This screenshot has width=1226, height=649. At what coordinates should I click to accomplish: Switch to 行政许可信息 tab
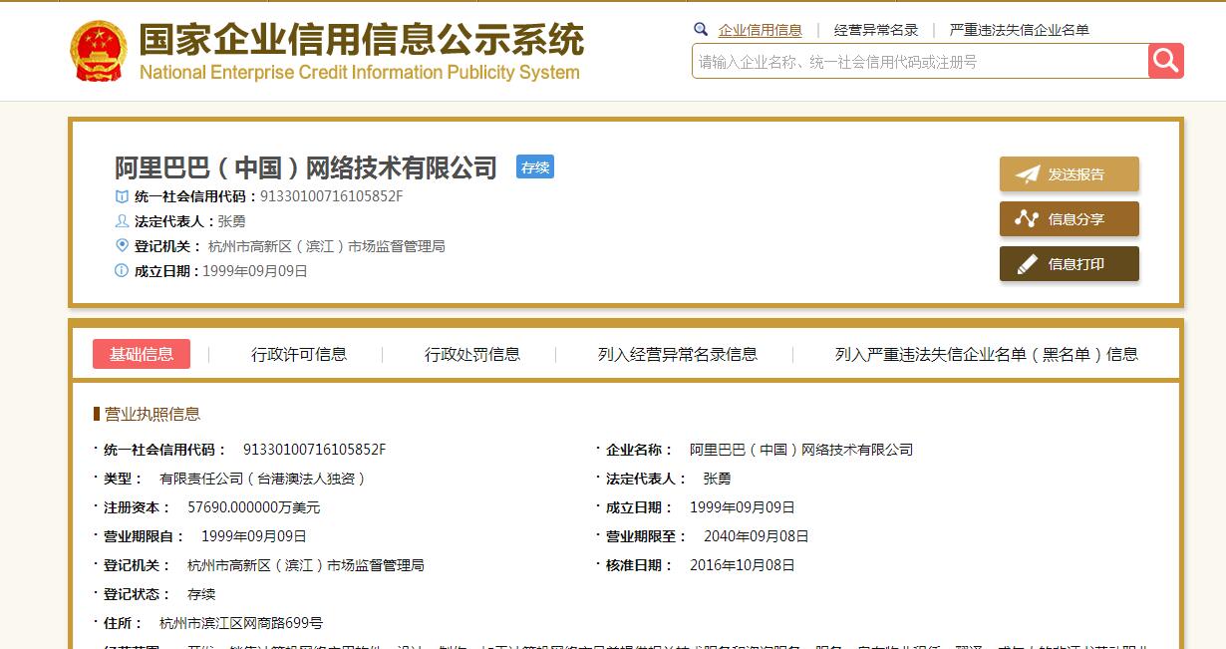pos(299,354)
